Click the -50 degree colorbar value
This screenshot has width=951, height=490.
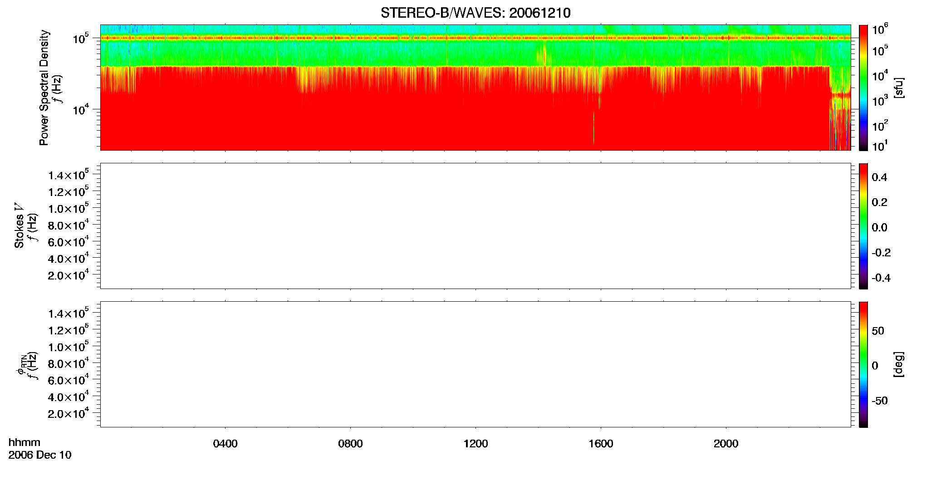point(880,401)
